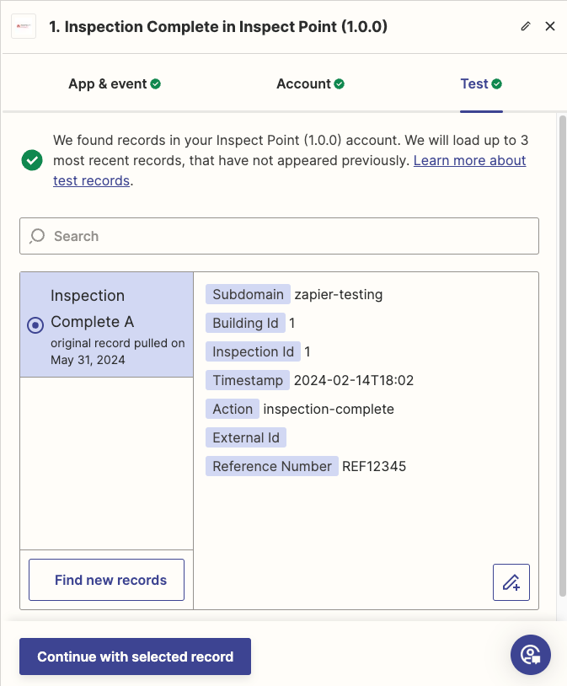The width and height of the screenshot is (567, 686).
Task: Switch to the App & event tab
Action: coord(107,83)
